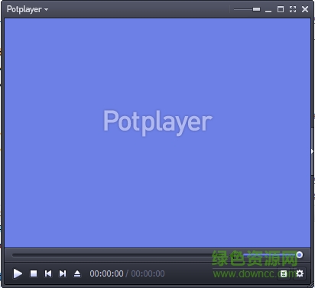Expand the side panel arrow on right edge
The image size is (315, 288).
tap(312, 151)
